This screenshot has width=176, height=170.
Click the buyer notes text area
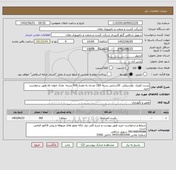click(x=86, y=130)
